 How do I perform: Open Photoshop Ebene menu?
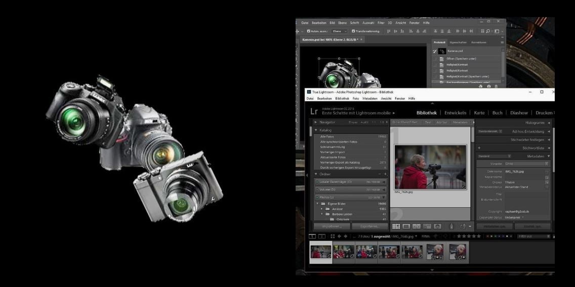(x=343, y=23)
